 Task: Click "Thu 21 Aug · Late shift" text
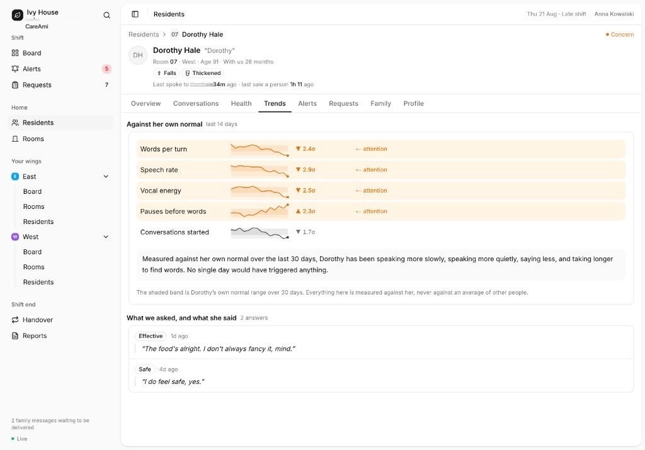pyautogui.click(x=556, y=14)
